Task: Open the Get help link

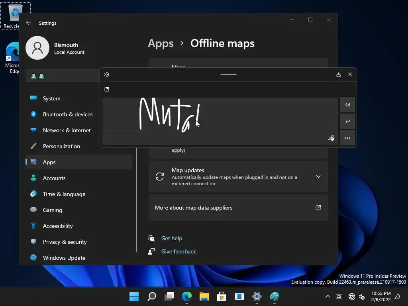Action: 171,238
